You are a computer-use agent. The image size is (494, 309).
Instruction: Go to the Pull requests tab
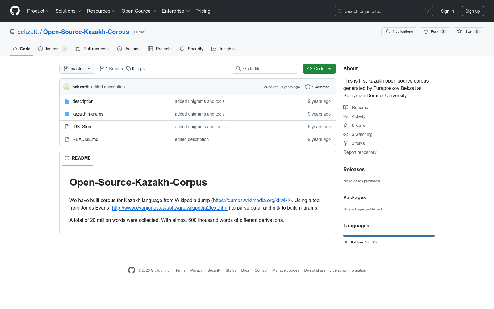tap(92, 49)
